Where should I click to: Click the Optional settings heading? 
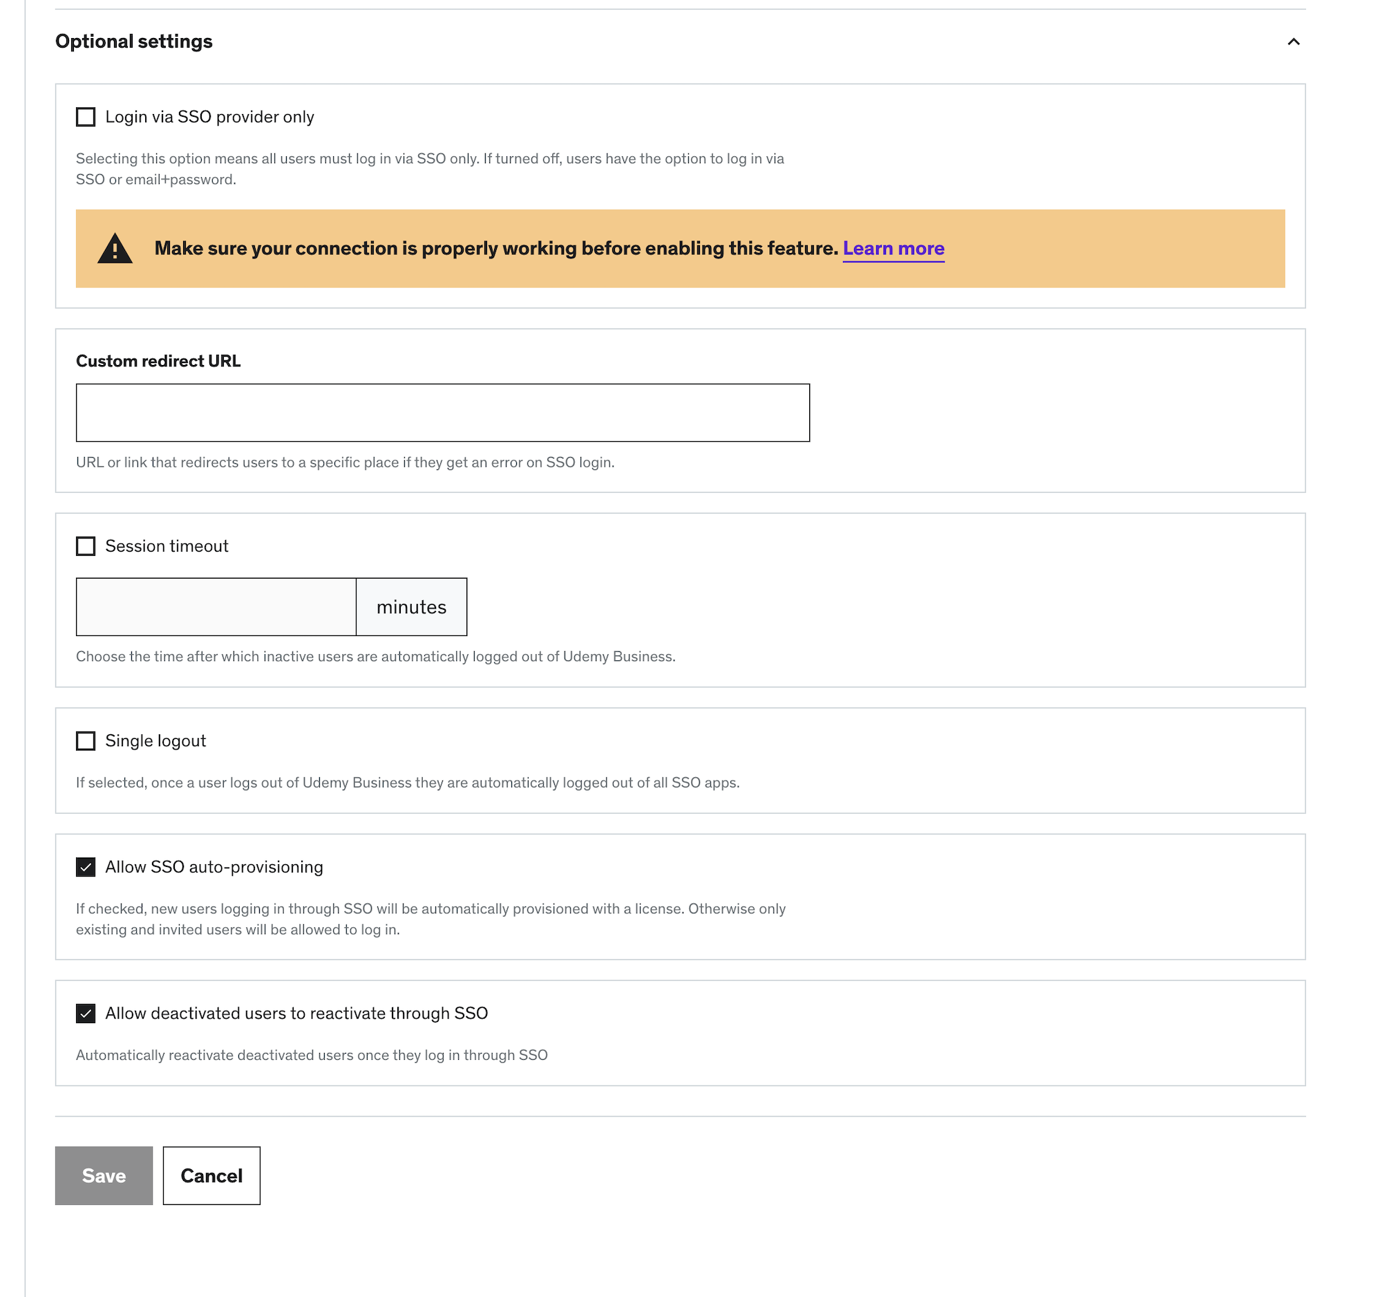click(134, 41)
